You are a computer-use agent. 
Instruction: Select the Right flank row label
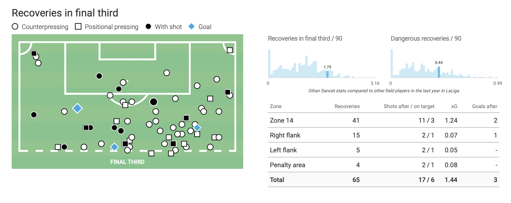coord(285,135)
